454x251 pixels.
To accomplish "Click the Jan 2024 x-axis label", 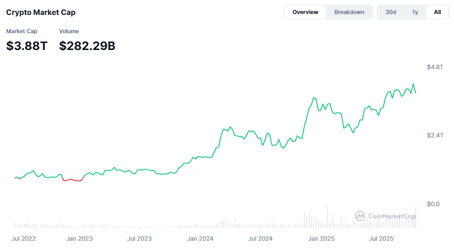I will pos(200,238).
